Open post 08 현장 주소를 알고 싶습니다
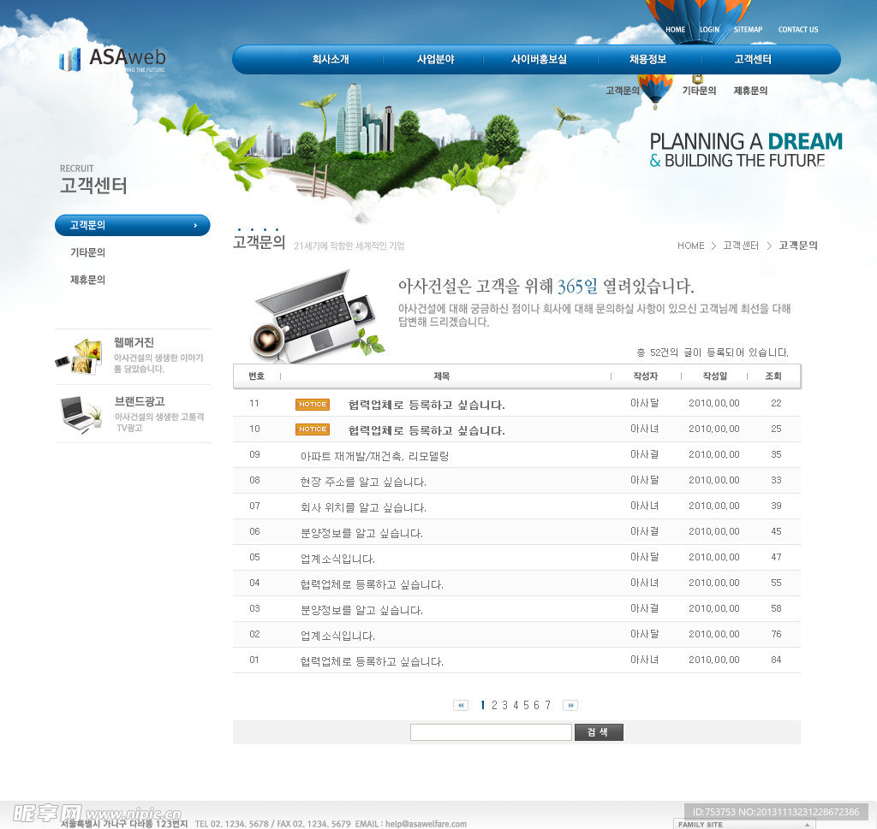 (x=363, y=482)
